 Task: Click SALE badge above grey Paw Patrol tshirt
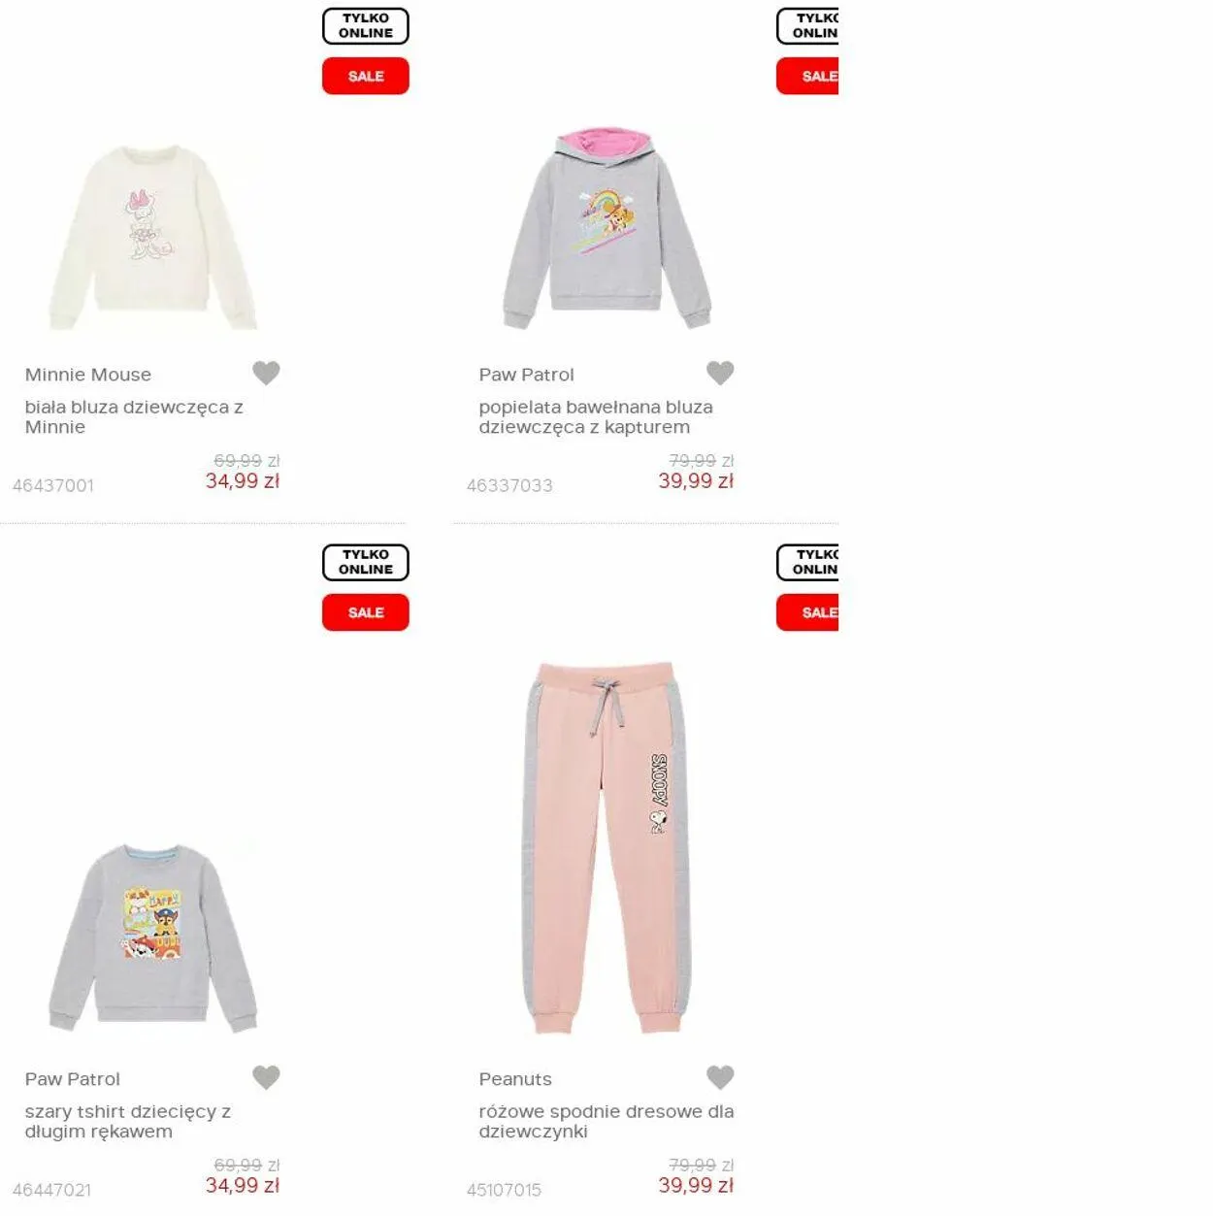[x=366, y=612]
